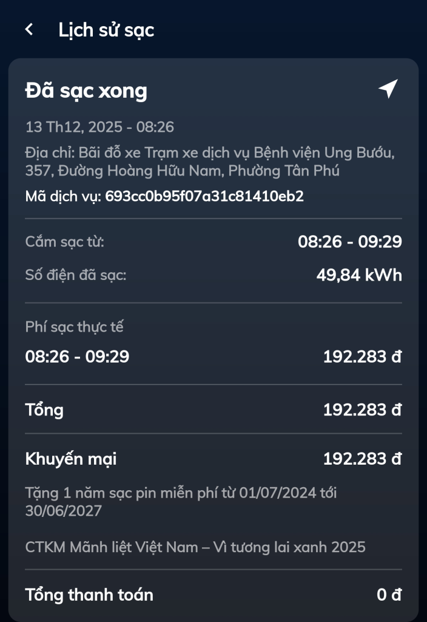Viewport: 427px width, 622px height.
Task: Tap the Tổng thanh toán payment row
Action: 212,595
